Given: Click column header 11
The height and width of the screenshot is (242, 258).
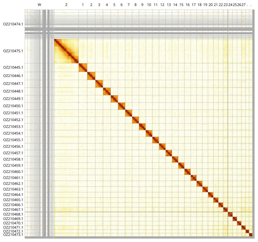Looking at the screenshot, I should 155,5.
